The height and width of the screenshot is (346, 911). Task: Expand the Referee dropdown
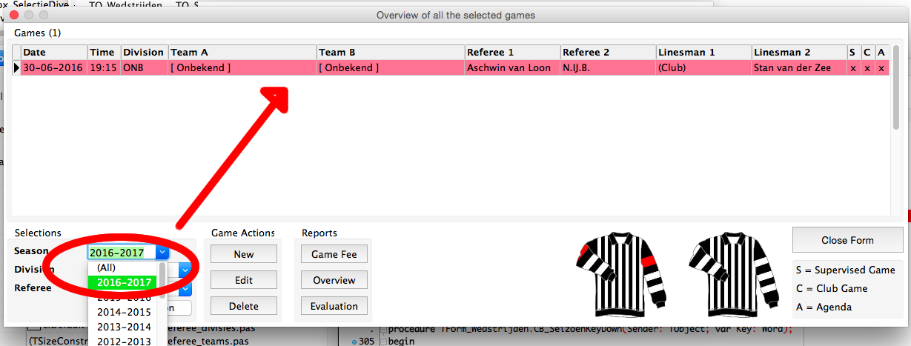(x=185, y=288)
